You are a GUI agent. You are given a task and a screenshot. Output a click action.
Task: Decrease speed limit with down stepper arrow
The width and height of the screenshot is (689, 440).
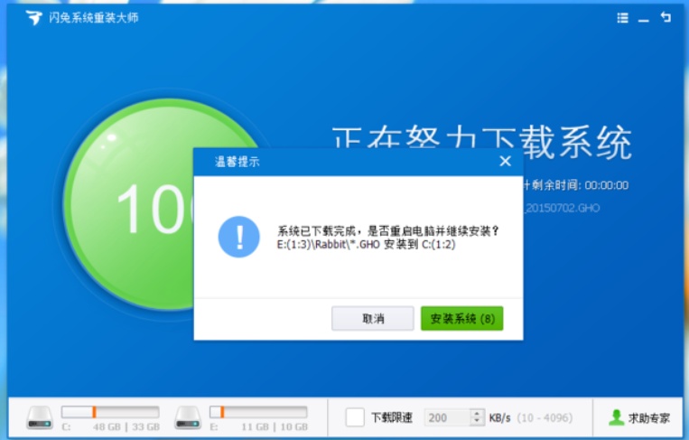pyautogui.click(x=477, y=422)
